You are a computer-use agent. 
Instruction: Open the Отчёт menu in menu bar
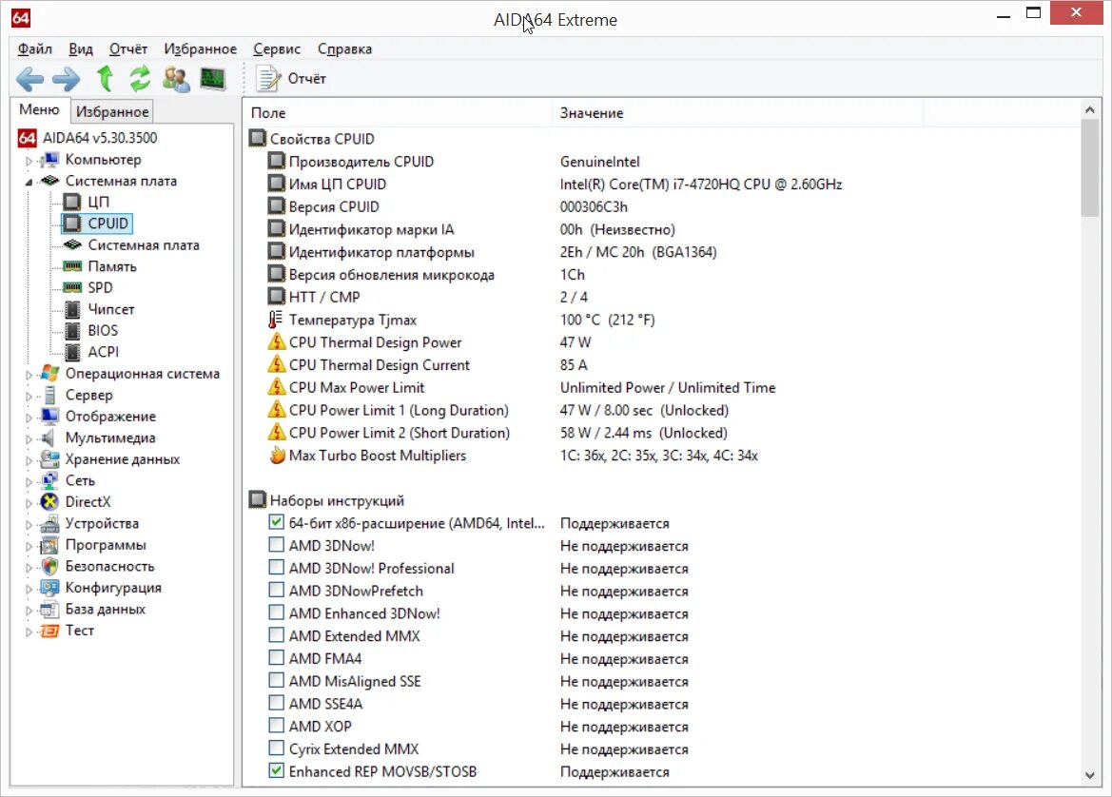(128, 49)
